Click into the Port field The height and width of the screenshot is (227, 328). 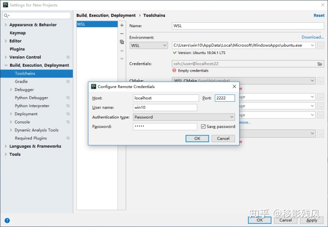click(225, 98)
